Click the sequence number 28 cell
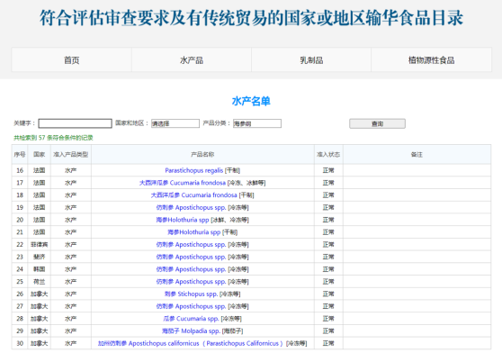This screenshot has width=502, height=353. point(20,319)
